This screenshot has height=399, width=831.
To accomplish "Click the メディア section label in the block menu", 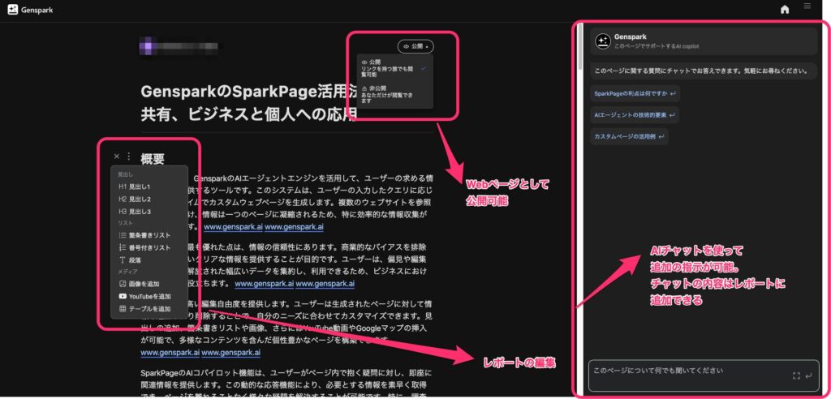I will pyautogui.click(x=127, y=272).
